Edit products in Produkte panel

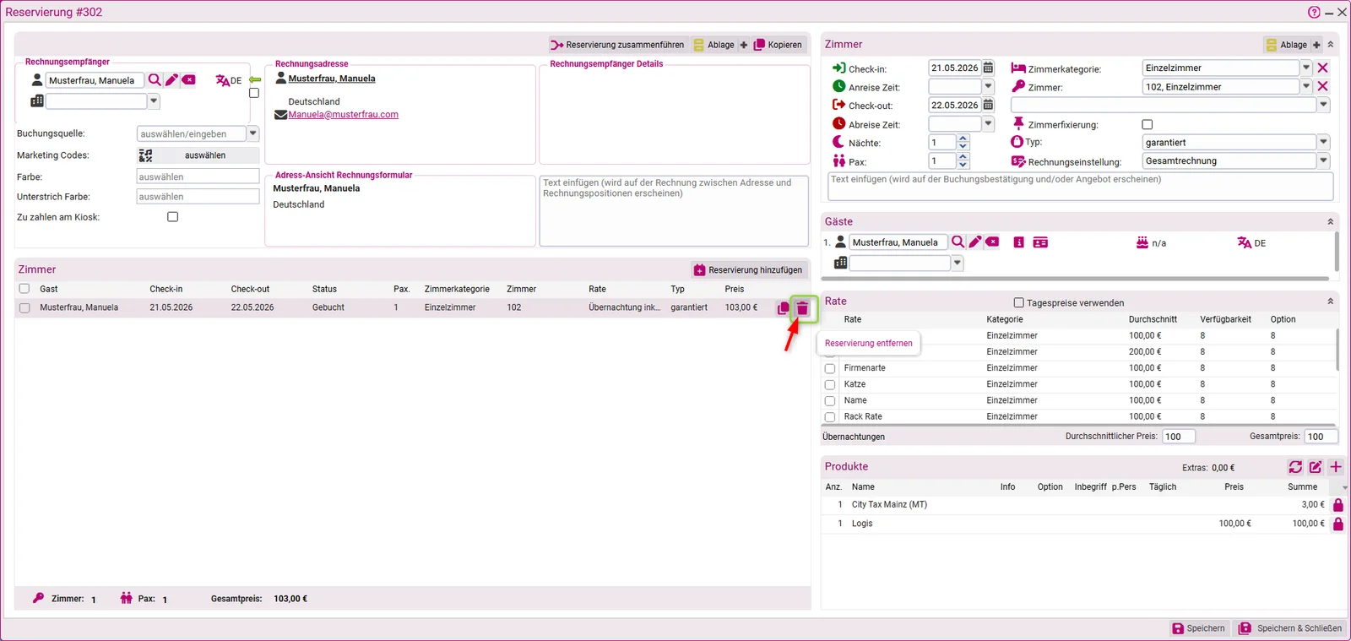tap(1316, 467)
